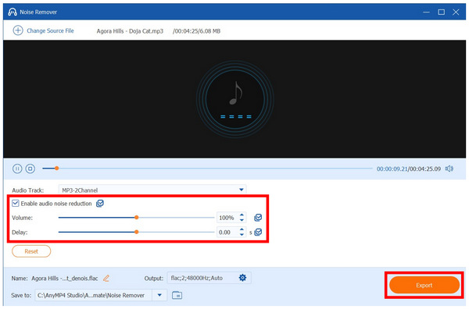Open output settings gear icon
The image size is (469, 309).
[242, 278]
